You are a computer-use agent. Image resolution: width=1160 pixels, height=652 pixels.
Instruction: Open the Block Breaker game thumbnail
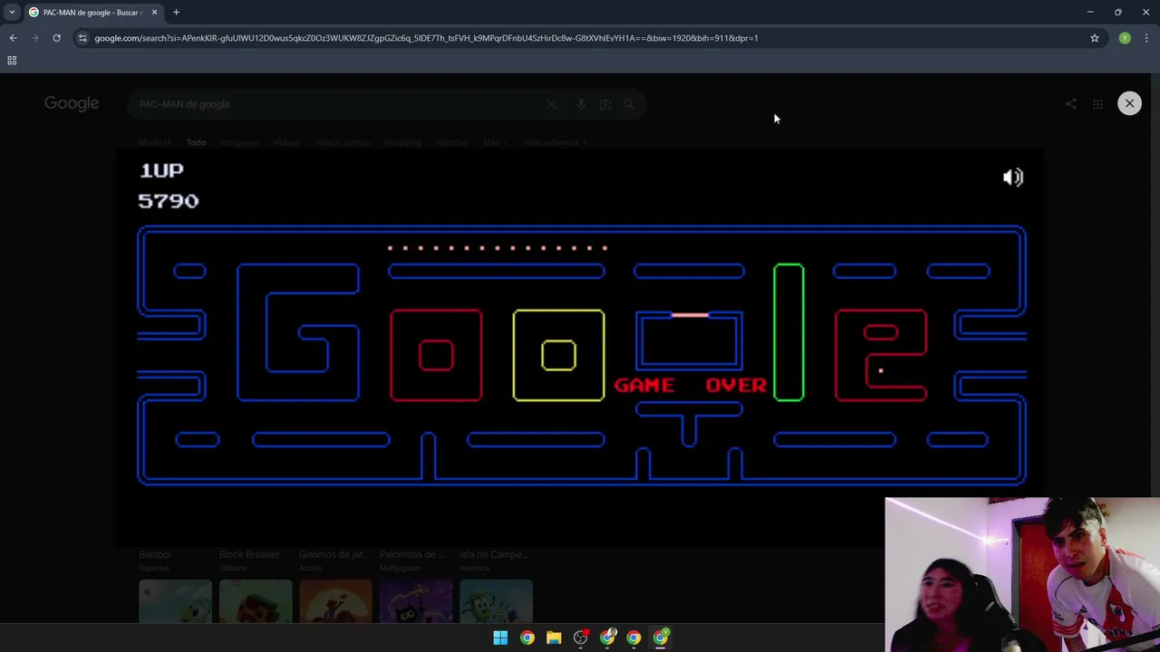coord(256,601)
